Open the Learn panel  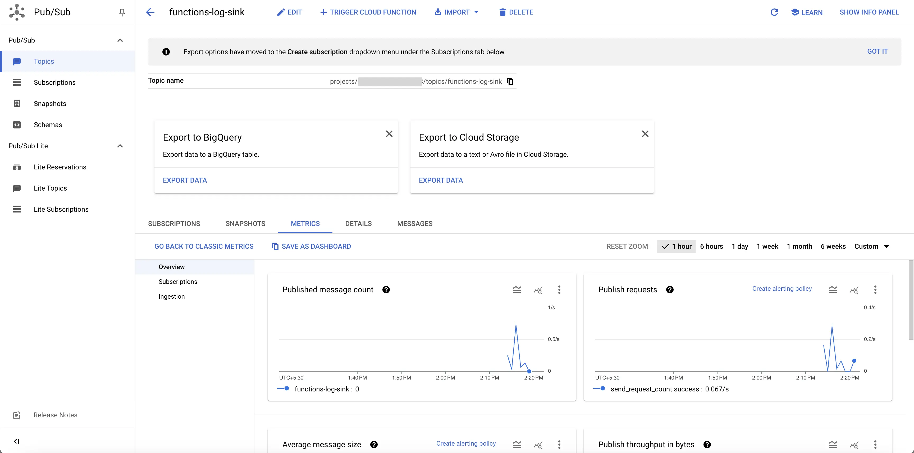tap(806, 12)
